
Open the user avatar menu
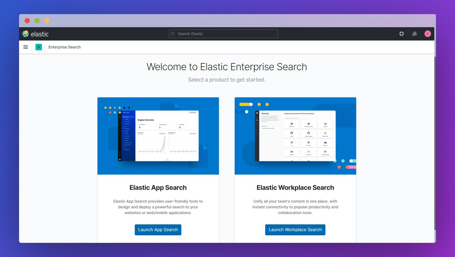tap(428, 34)
